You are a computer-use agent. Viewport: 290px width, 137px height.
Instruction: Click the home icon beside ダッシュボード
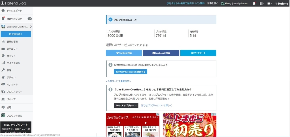pos(3,10)
